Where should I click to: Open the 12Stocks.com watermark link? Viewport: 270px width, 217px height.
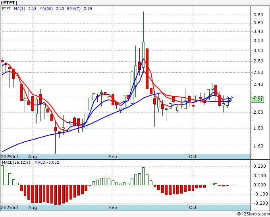pyautogui.click(x=254, y=214)
